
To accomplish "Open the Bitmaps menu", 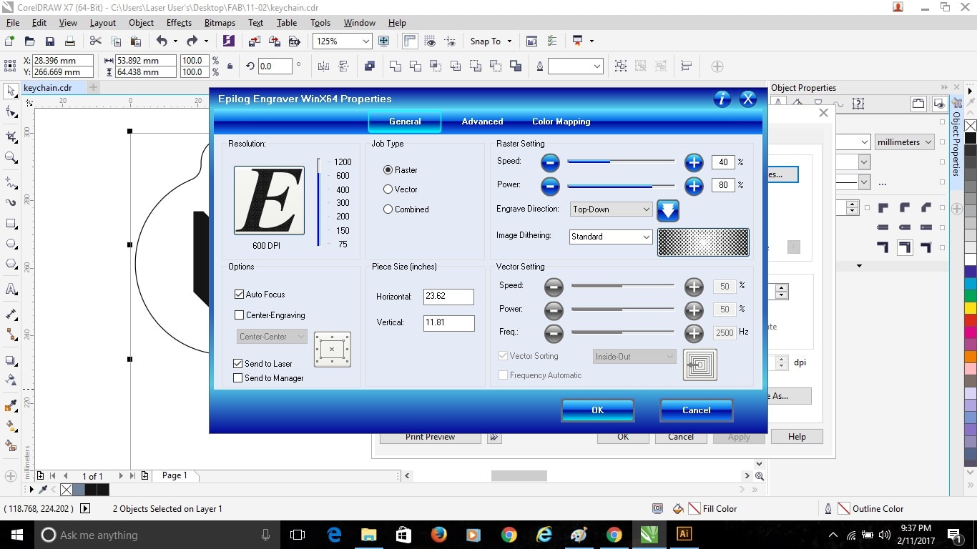I will pos(220,23).
